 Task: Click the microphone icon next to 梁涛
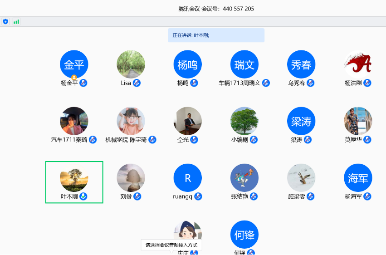tap(308, 140)
